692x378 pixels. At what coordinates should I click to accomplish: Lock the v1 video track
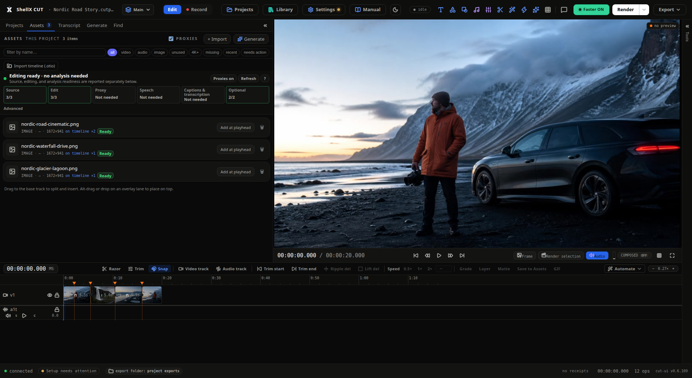click(57, 295)
